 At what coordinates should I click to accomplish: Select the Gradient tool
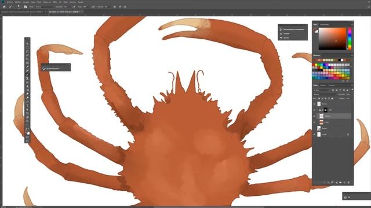click(x=27, y=90)
